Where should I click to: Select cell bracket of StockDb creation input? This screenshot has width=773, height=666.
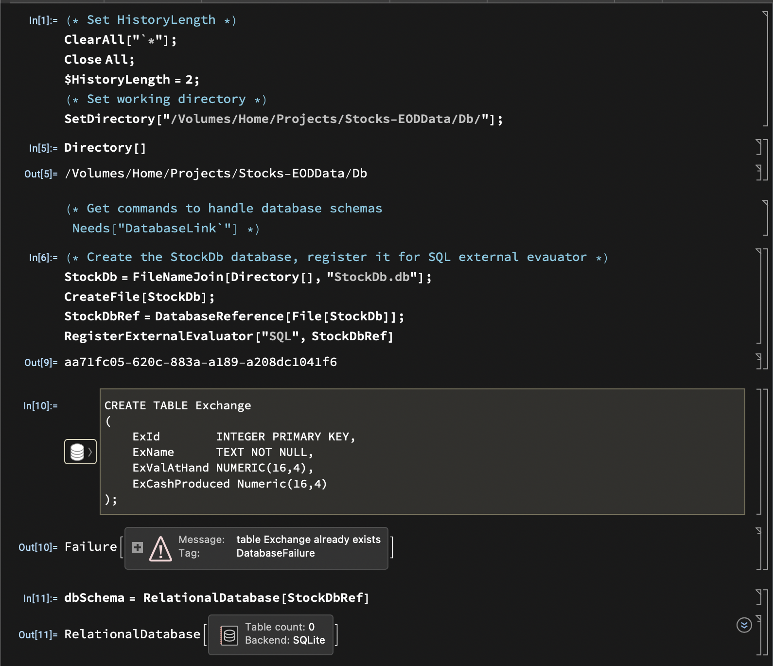(759, 296)
